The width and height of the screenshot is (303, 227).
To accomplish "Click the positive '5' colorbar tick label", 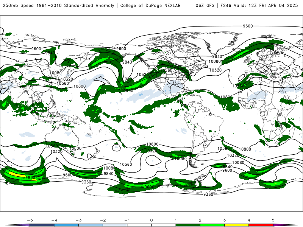I will tap(273, 220).
